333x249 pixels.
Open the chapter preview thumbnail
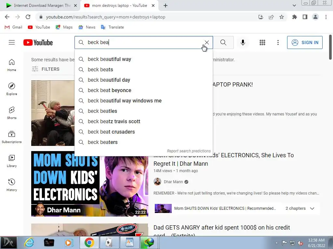163,208
